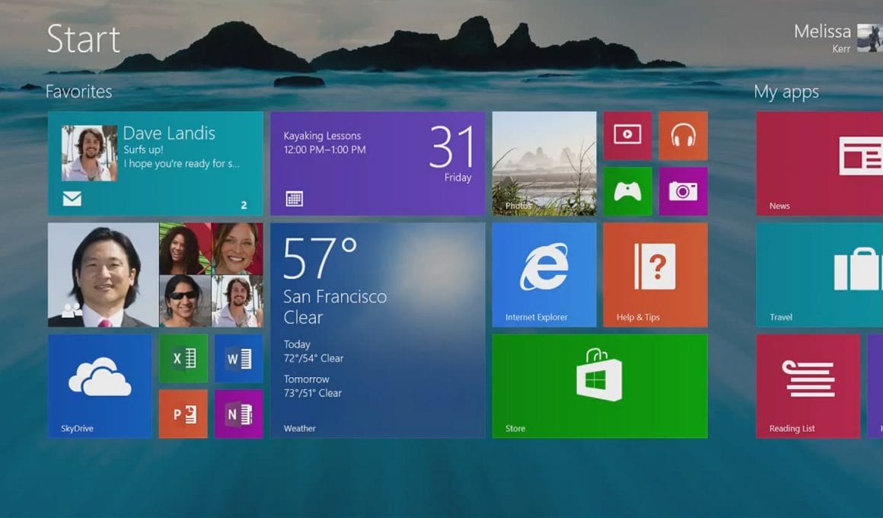This screenshot has height=518, width=883.
Task: Open the Travel app tile
Action: point(818,275)
